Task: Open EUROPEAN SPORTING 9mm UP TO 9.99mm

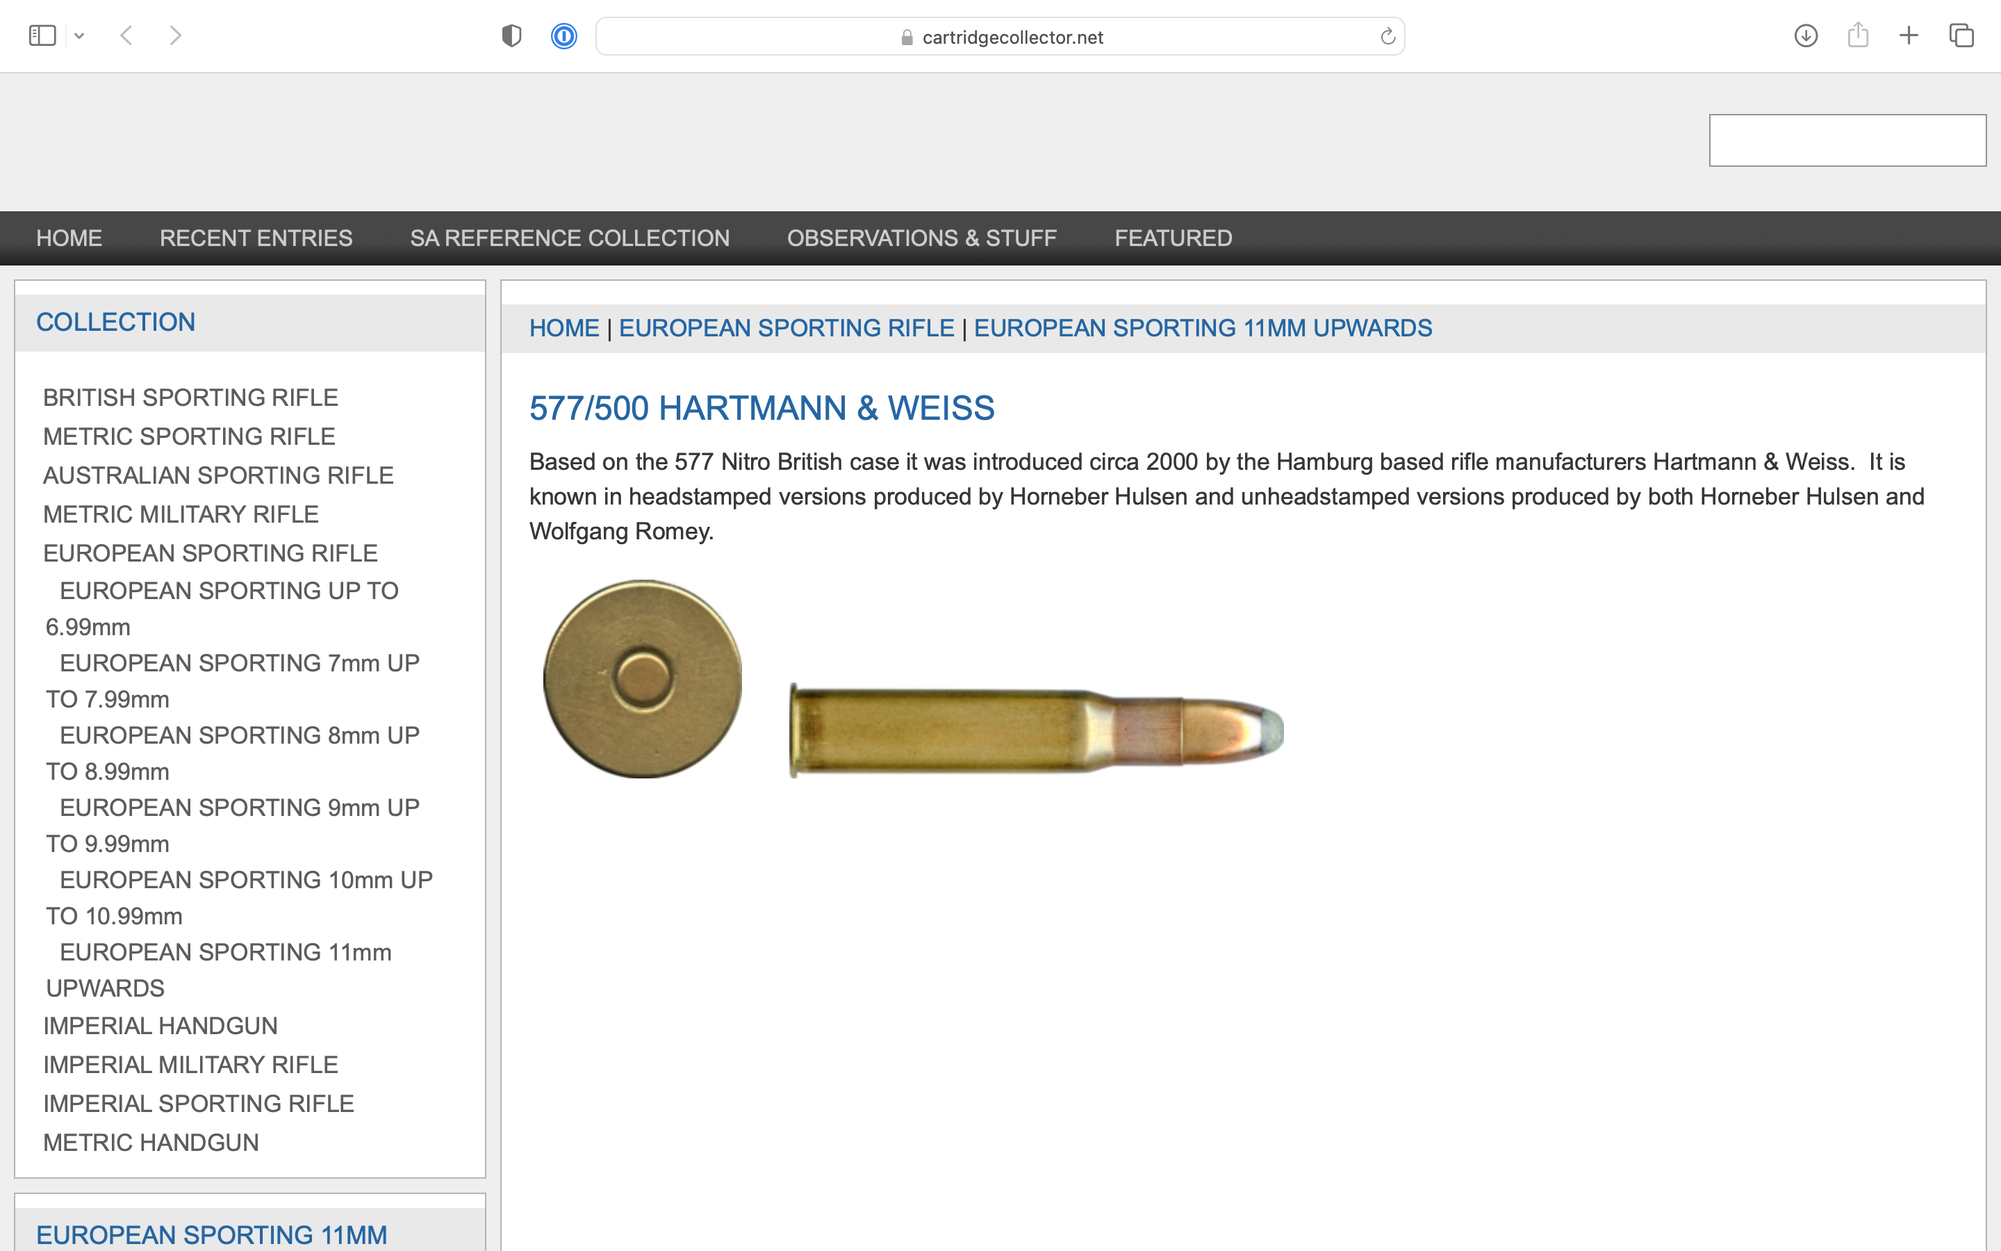Action: [232, 826]
